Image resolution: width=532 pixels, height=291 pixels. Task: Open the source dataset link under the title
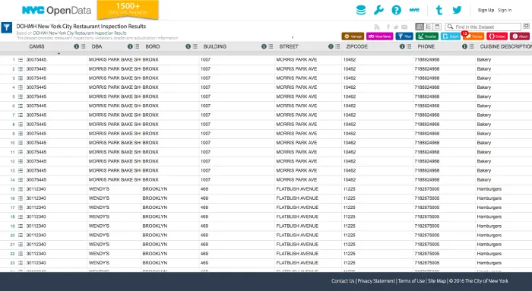point(80,33)
